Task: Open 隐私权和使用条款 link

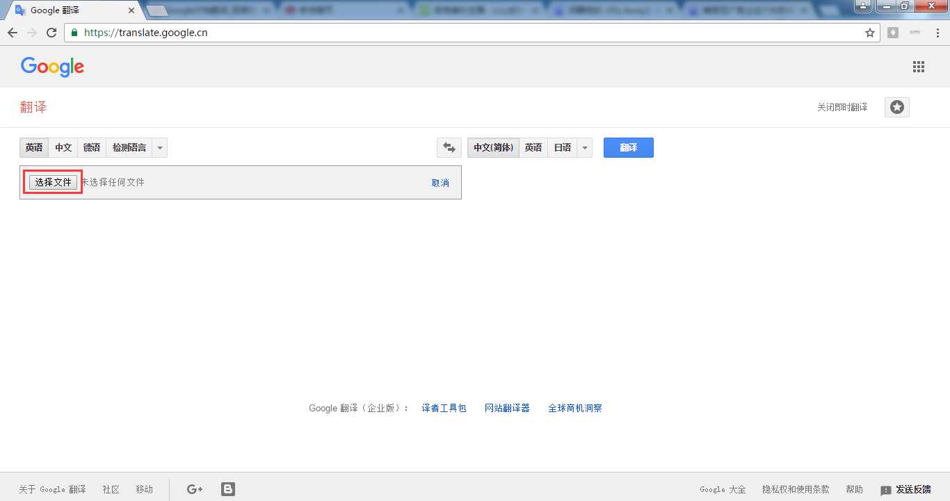Action: point(796,489)
